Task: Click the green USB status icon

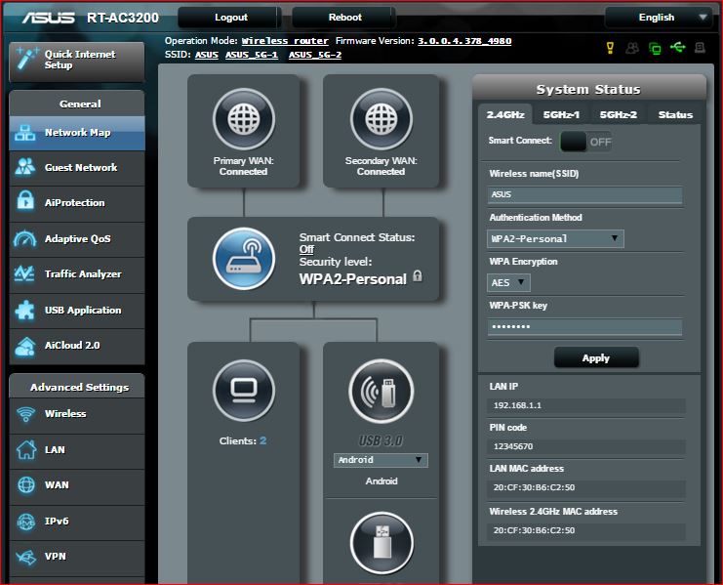Action: pos(677,47)
